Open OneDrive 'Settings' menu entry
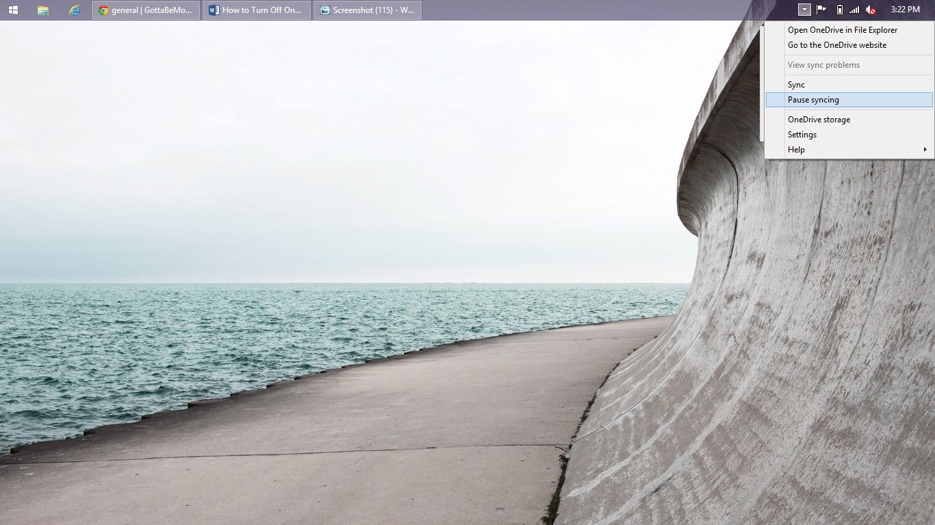 tap(849, 135)
